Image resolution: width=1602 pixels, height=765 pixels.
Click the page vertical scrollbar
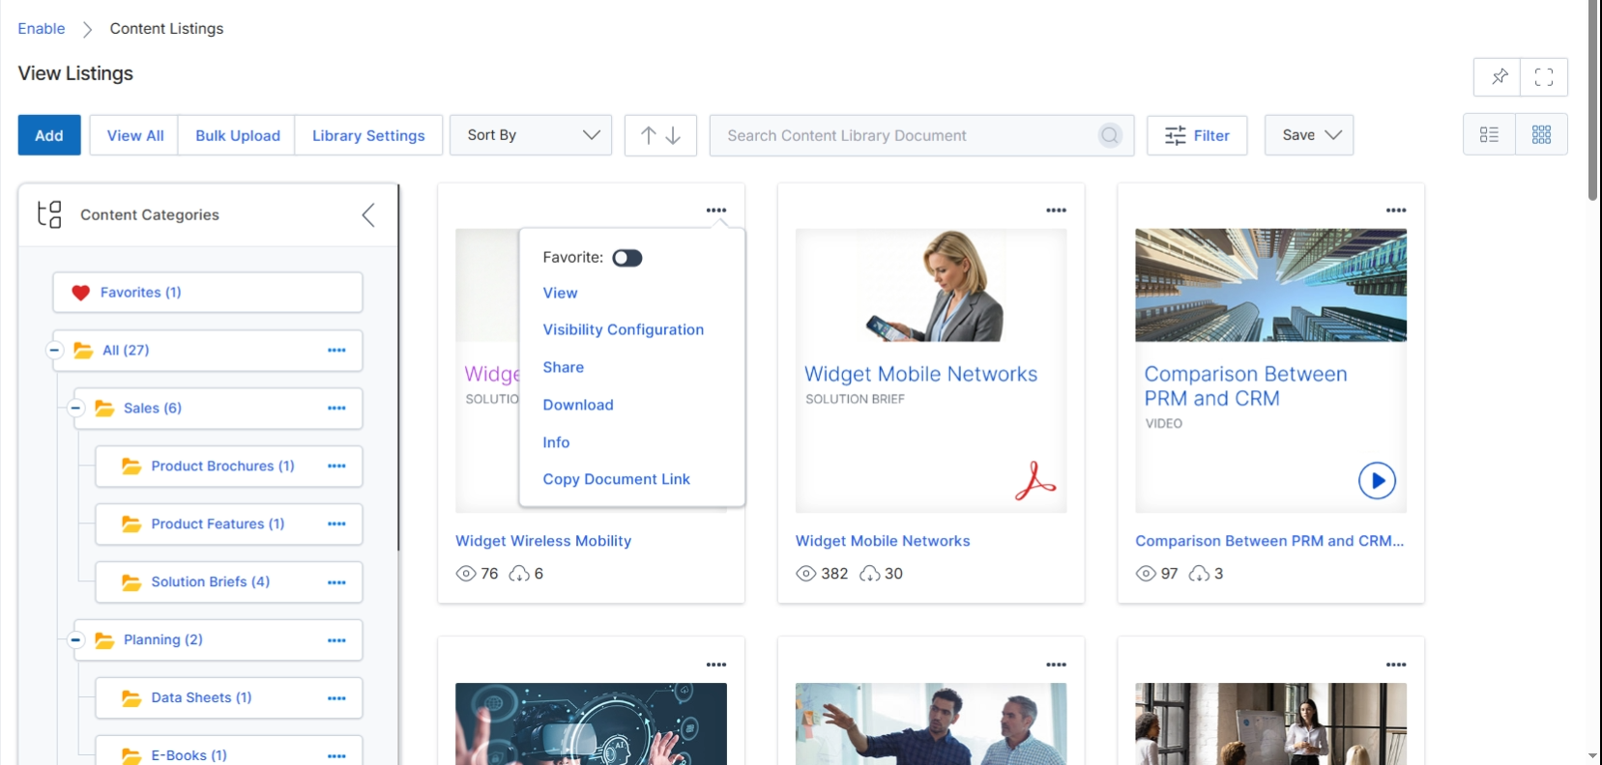[x=1593, y=100]
